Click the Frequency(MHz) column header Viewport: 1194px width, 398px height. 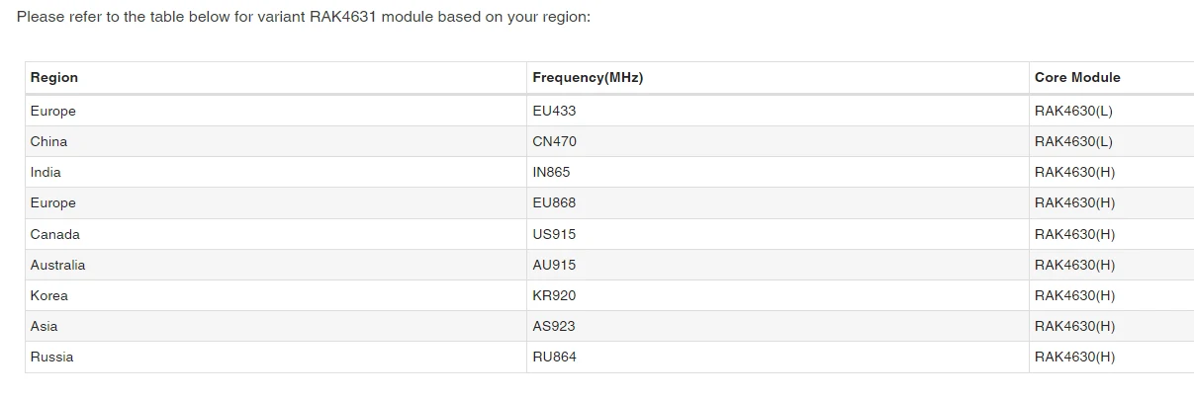tap(588, 78)
